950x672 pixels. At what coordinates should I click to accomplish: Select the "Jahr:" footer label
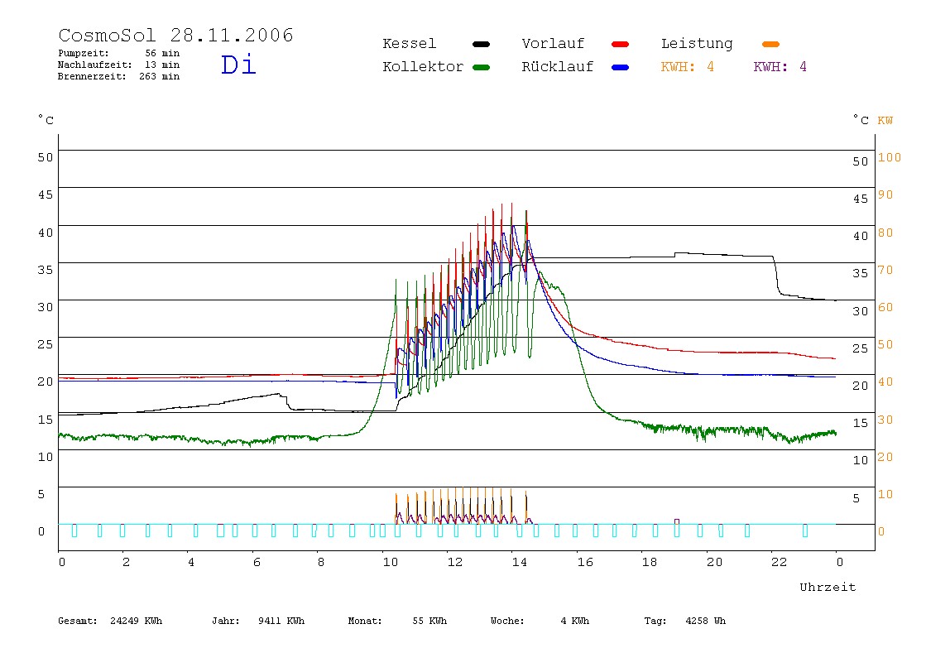click(226, 621)
